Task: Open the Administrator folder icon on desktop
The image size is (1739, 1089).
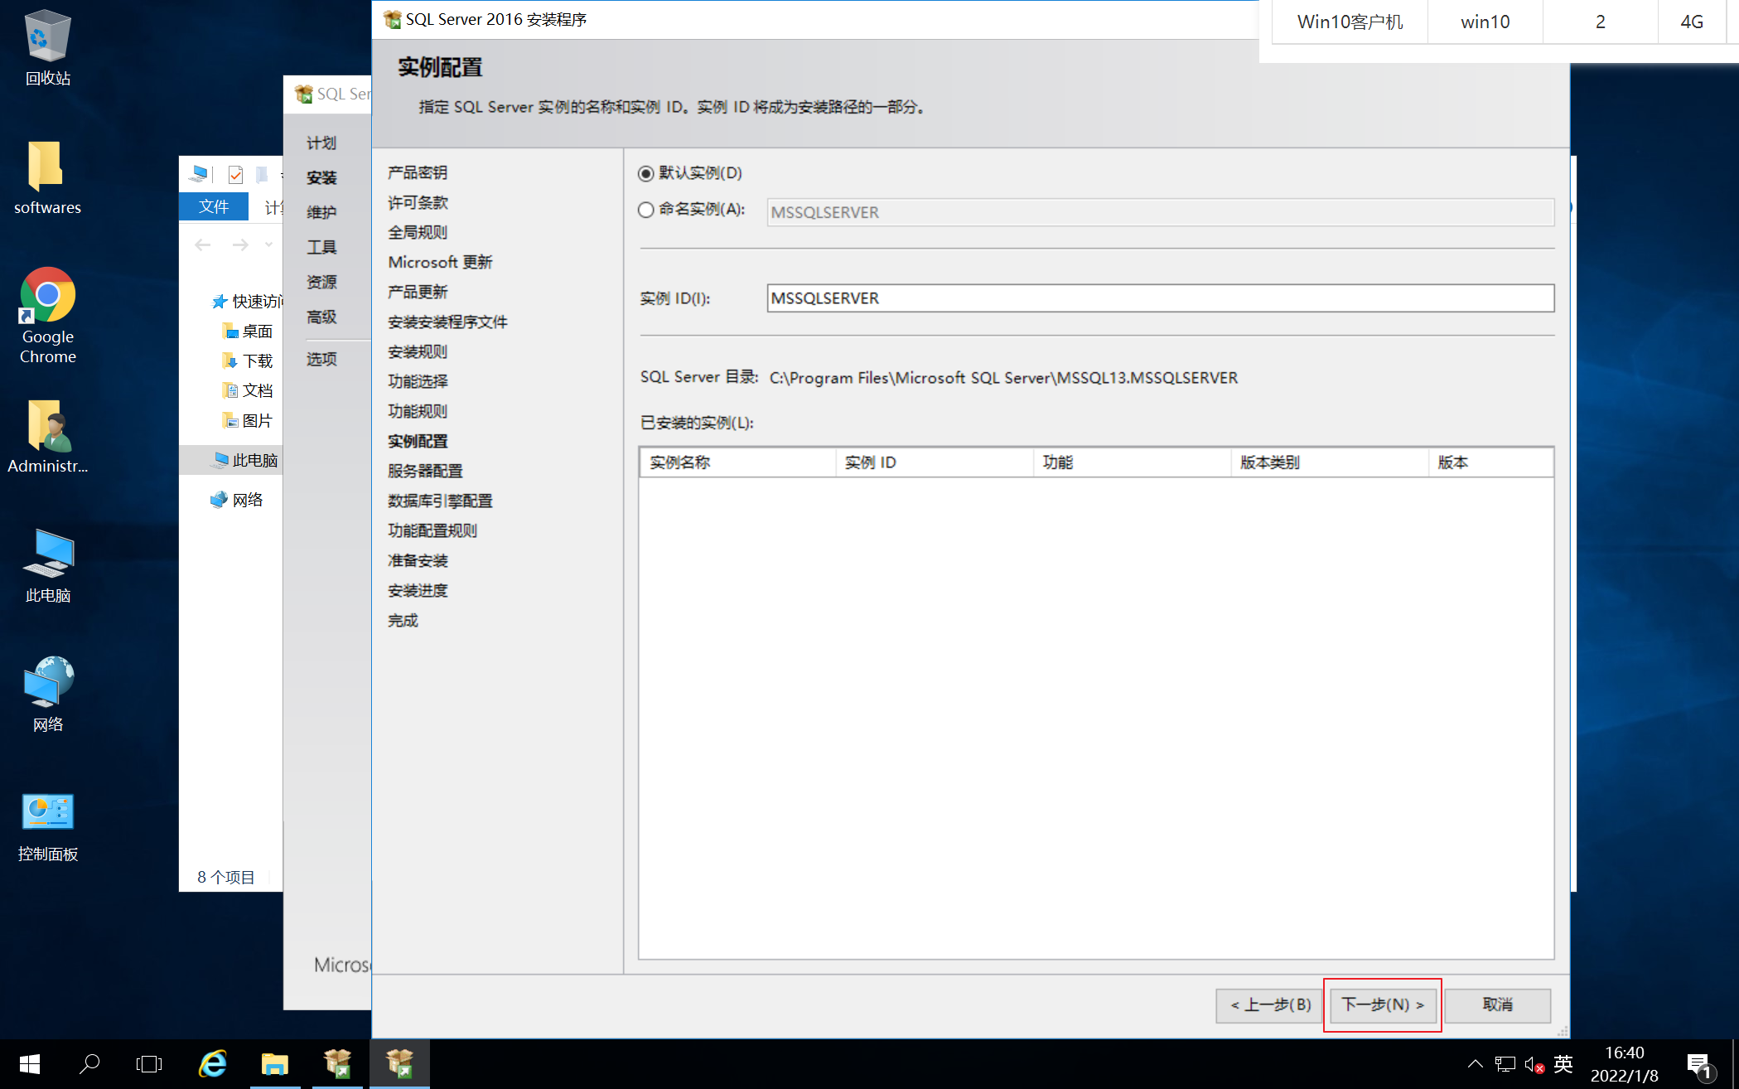Action: 47,437
